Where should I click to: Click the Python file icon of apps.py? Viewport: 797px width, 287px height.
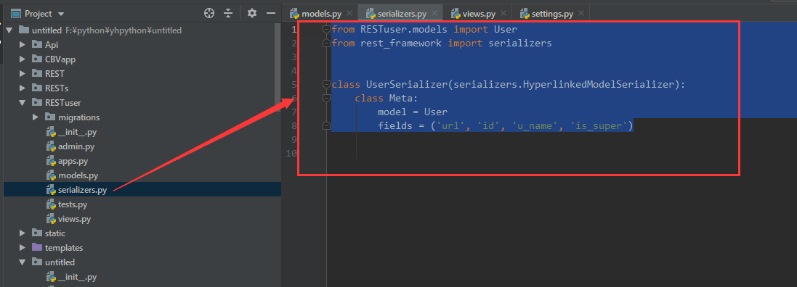(51, 161)
